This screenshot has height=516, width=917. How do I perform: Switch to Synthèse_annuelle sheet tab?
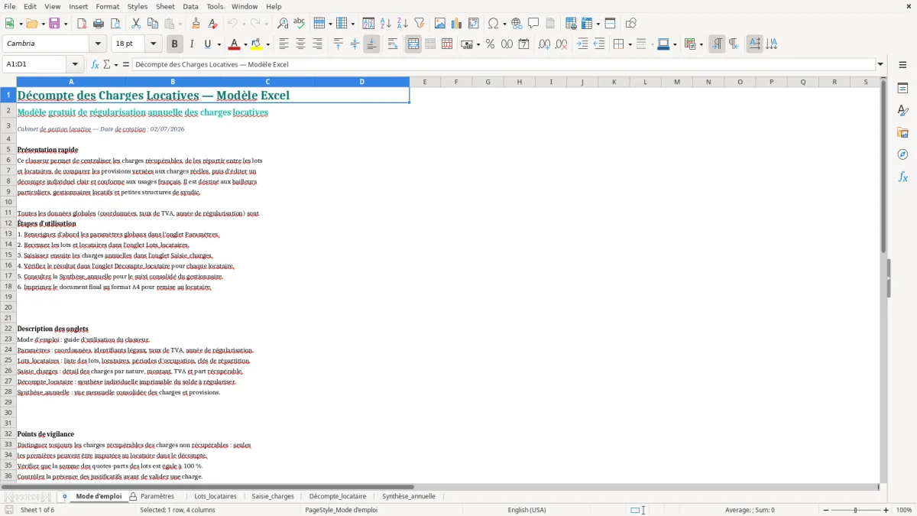409,496
